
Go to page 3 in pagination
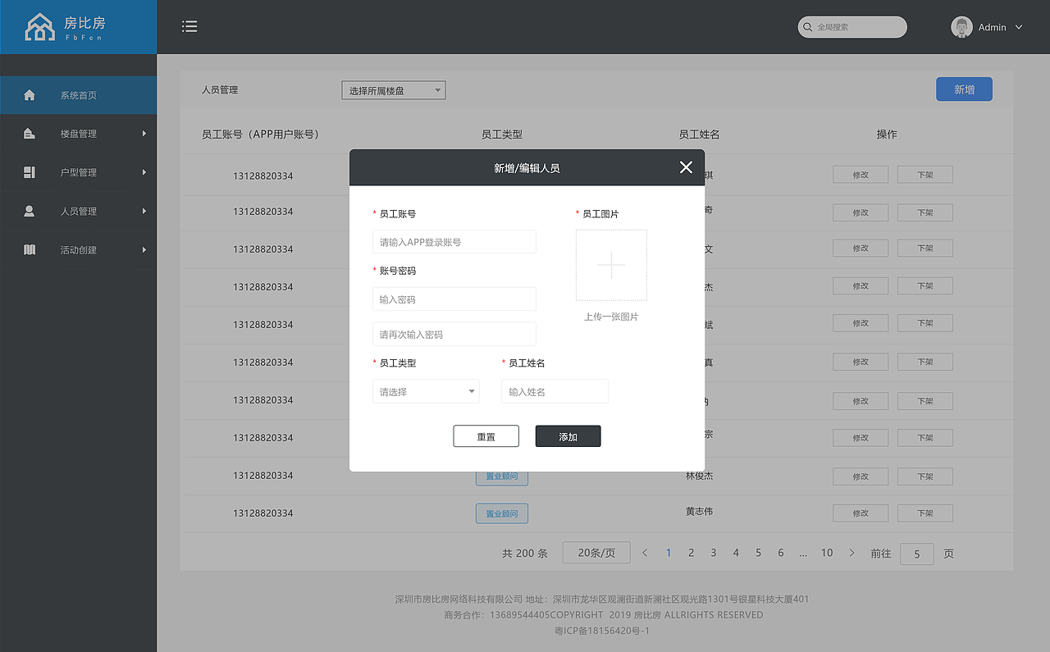(713, 553)
